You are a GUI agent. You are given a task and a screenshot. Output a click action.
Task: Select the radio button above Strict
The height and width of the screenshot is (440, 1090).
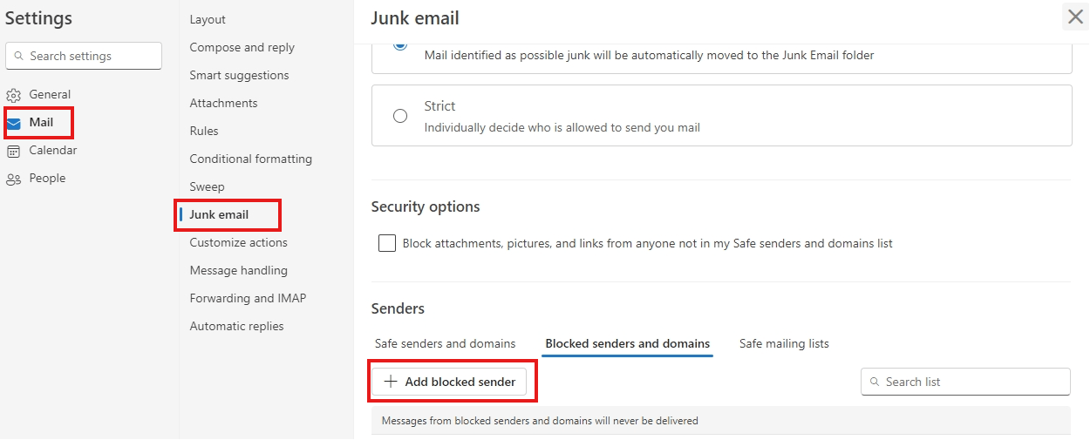[400, 44]
